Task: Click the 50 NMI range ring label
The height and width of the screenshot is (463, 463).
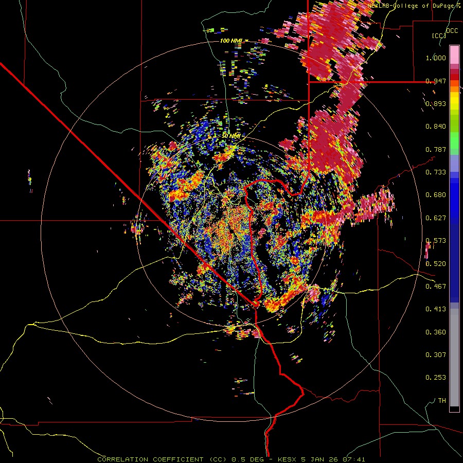Action: pyautogui.click(x=231, y=136)
